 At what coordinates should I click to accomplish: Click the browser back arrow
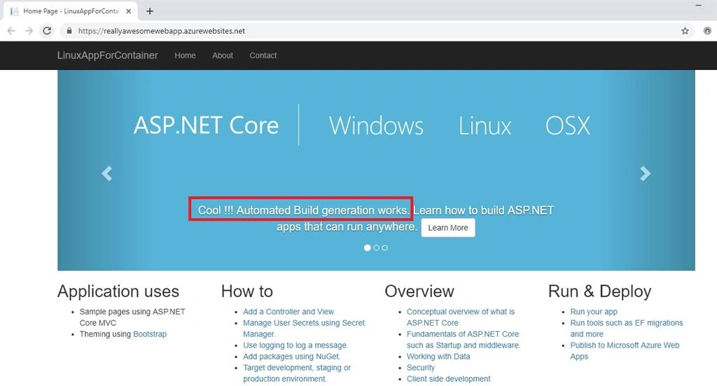(x=11, y=31)
